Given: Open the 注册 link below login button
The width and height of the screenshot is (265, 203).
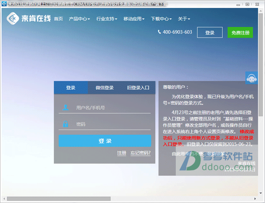Looking at the screenshot, I should click(122, 153).
